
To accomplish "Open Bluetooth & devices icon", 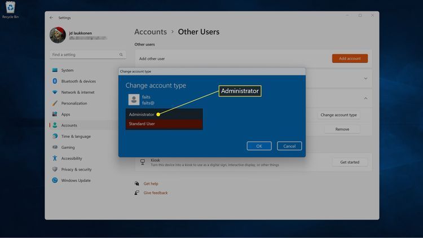I will tap(55, 81).
